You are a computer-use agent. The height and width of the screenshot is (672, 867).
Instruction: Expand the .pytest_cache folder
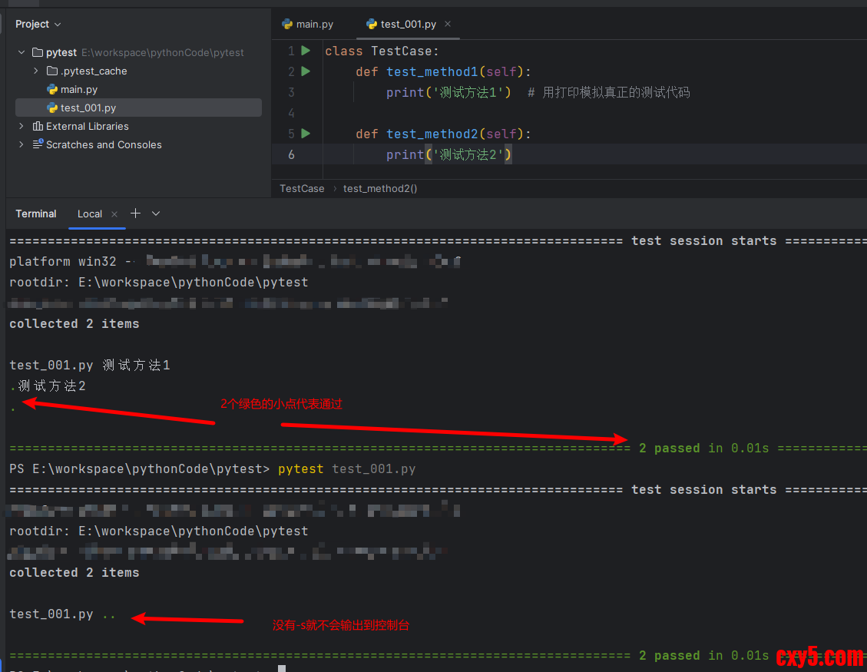pos(36,71)
